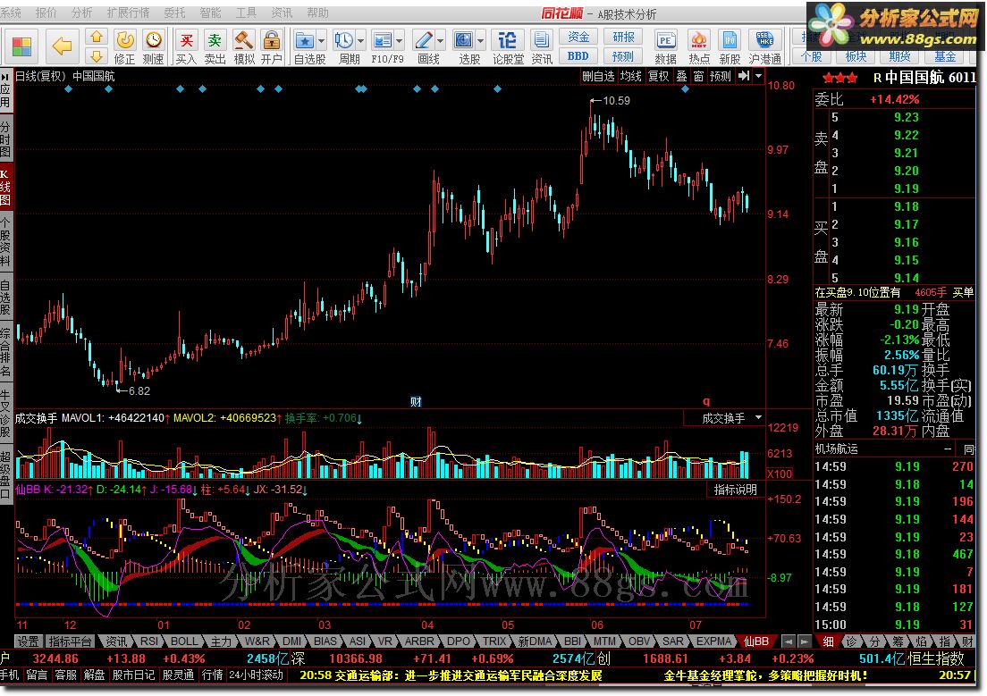
Task: Select the K线图 sidebar tab
Action: coord(5,186)
